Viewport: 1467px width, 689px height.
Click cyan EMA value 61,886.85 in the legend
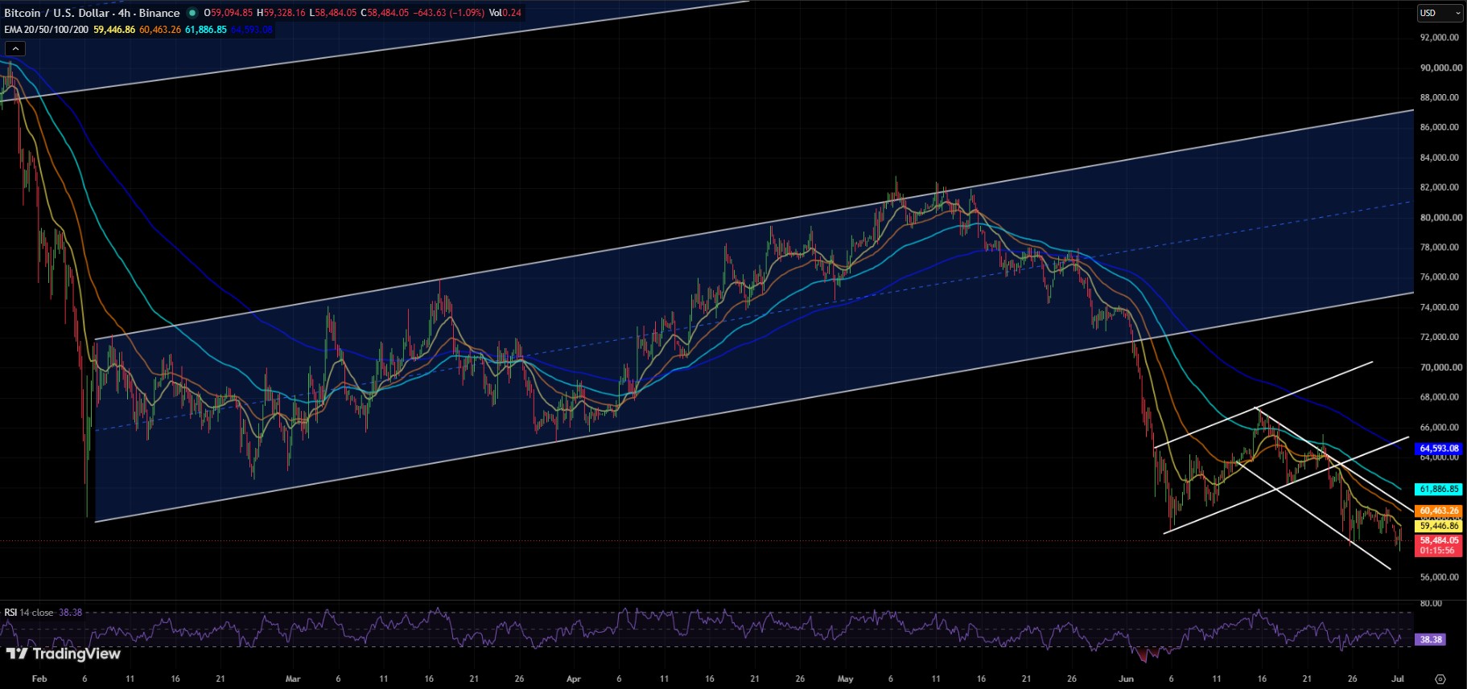click(206, 30)
